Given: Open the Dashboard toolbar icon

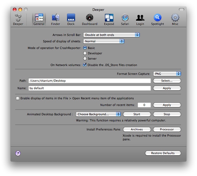Looking at the screenshot, I should [x=89, y=19].
